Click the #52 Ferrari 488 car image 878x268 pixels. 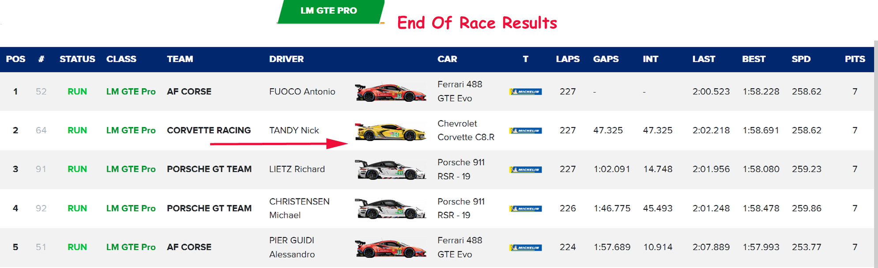click(391, 92)
